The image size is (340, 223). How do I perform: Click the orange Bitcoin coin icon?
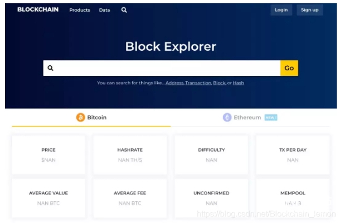[x=80, y=118]
